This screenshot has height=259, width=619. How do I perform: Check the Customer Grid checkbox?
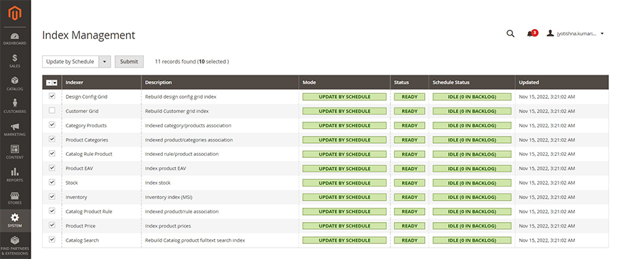coord(52,110)
